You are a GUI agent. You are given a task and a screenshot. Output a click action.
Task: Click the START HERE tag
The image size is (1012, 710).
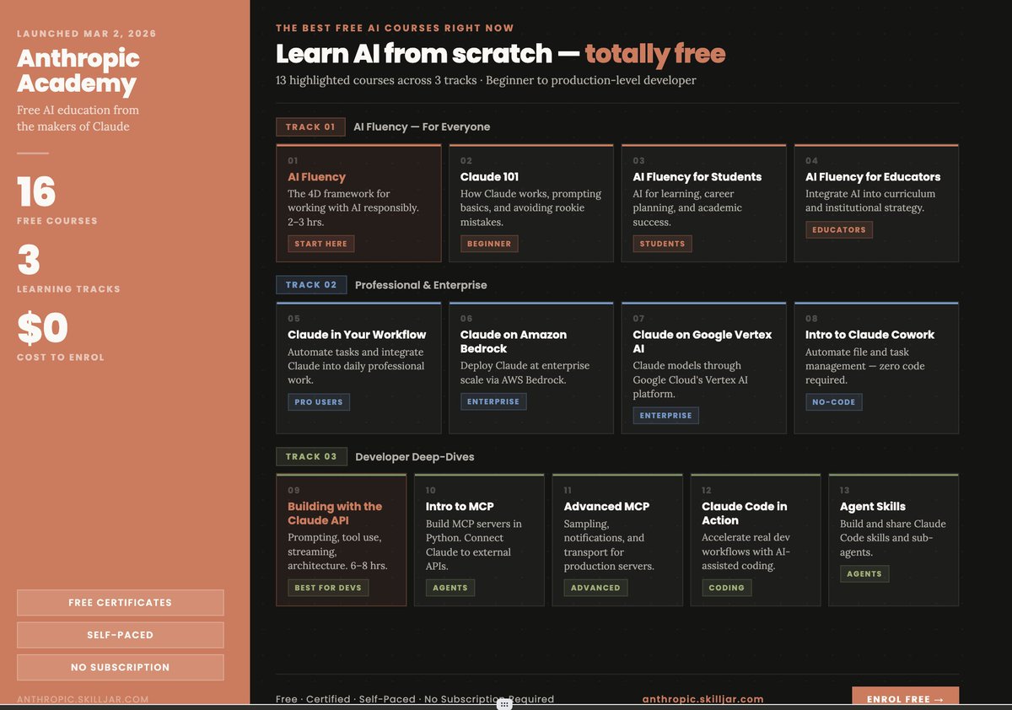point(320,243)
